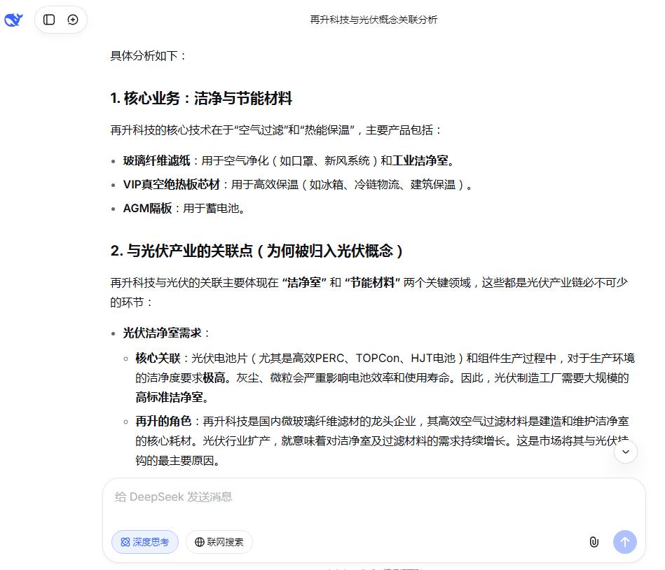Image resolution: width=665 pixels, height=570 pixels.
Task: Toggle 联网搜索 web search option
Action: tap(219, 541)
